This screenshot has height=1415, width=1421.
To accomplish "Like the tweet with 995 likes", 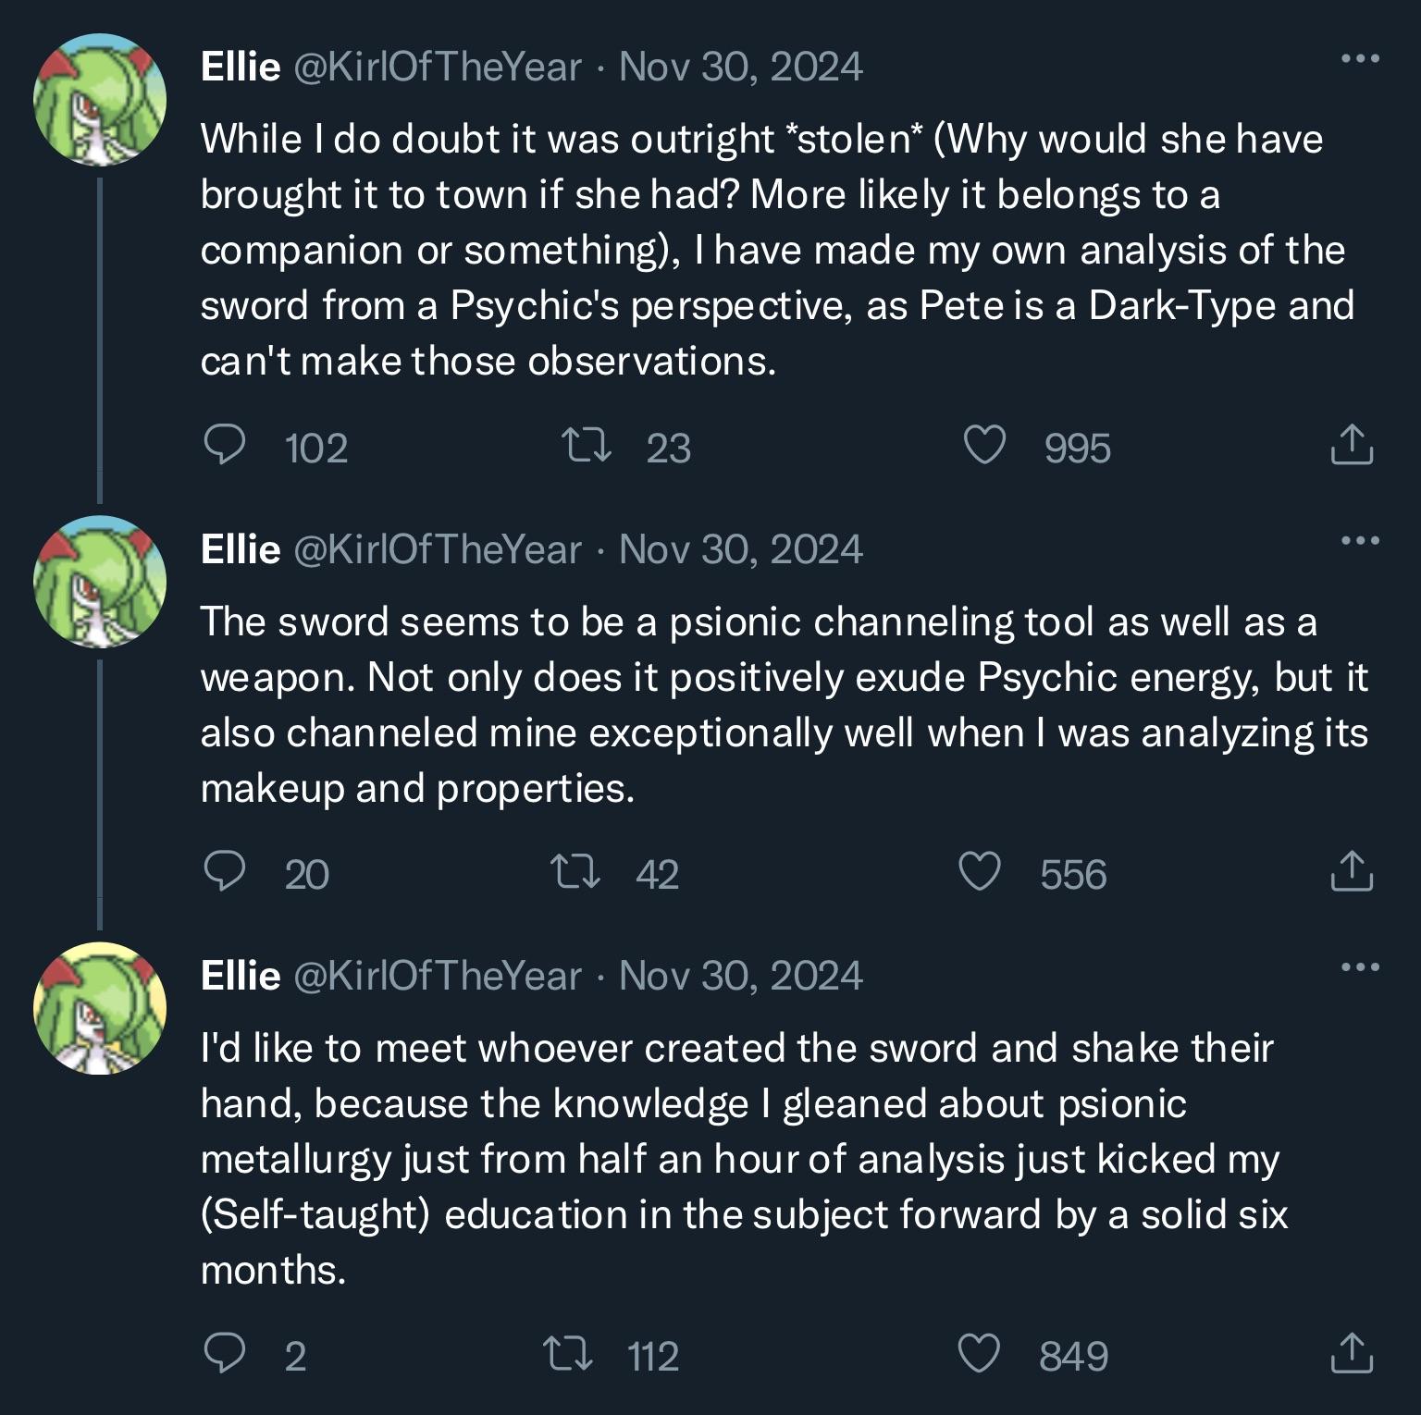I will tap(985, 448).
